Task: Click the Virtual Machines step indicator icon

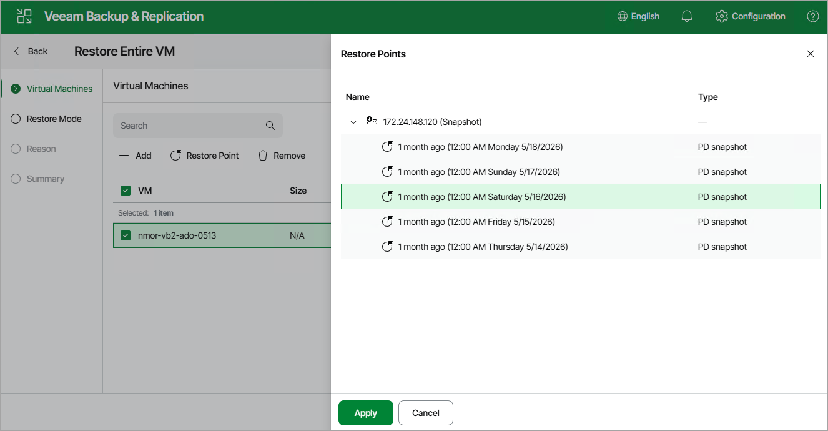Action: [16, 89]
